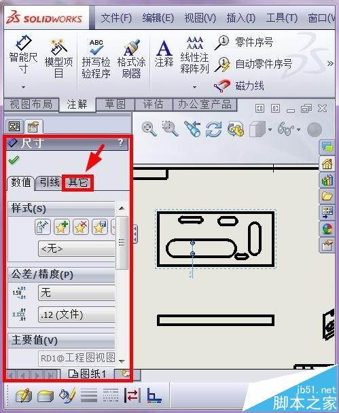Screen dimensions: 339x413
Task: Switch to 引线 tab in dimension panel
Action: tap(50, 182)
